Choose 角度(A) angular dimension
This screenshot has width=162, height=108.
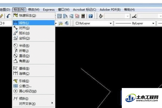(34, 61)
